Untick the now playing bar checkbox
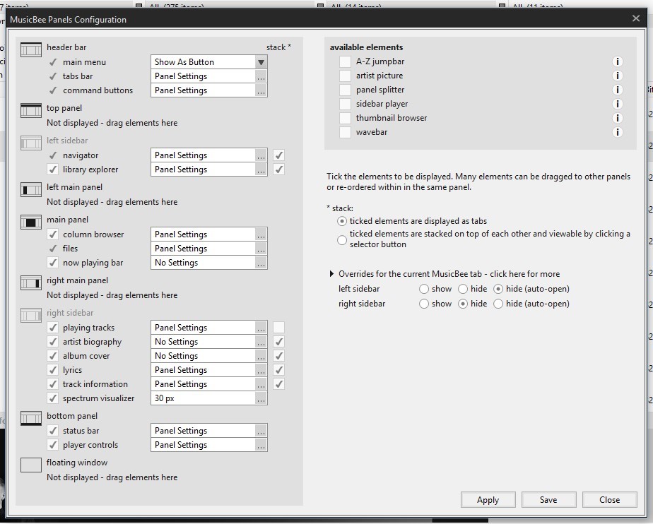The height and width of the screenshot is (524, 653). click(x=52, y=263)
